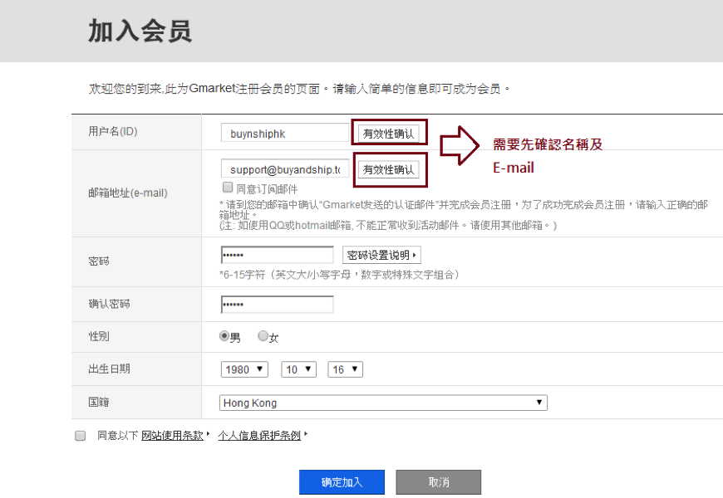Open the birth year dropdown showing 1980
Image resolution: width=723 pixels, height=498 pixels.
click(244, 369)
